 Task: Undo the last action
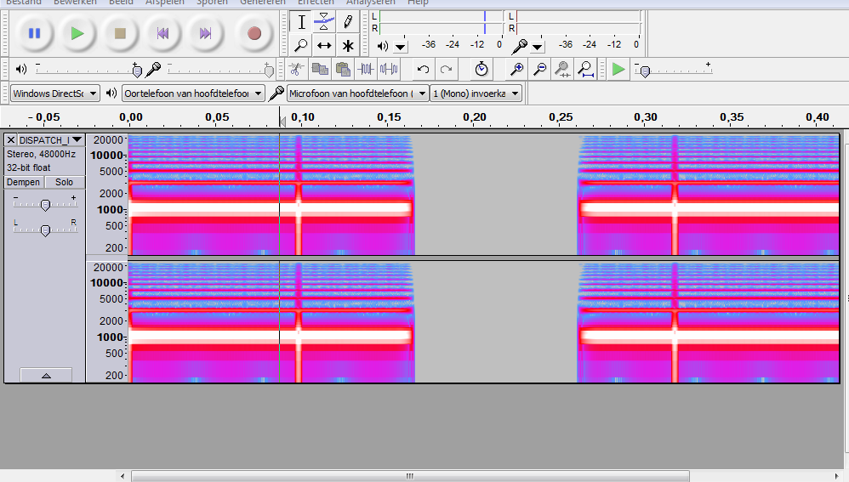(x=424, y=69)
